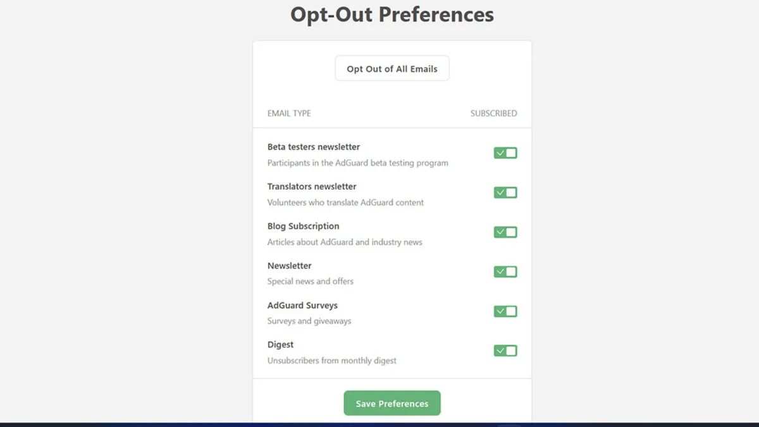Turn off the Translators newsletter subscription
Screen dimensions: 759x427
[x=505, y=192]
